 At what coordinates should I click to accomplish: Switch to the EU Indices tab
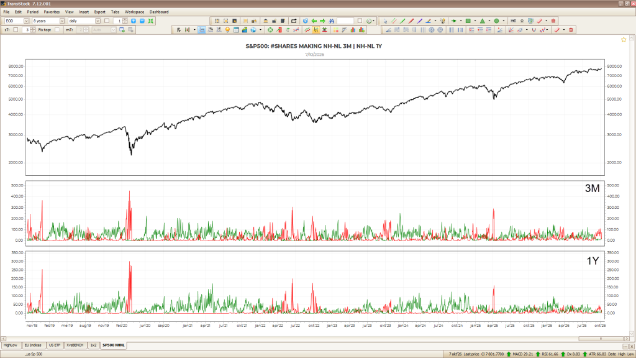click(x=33, y=345)
